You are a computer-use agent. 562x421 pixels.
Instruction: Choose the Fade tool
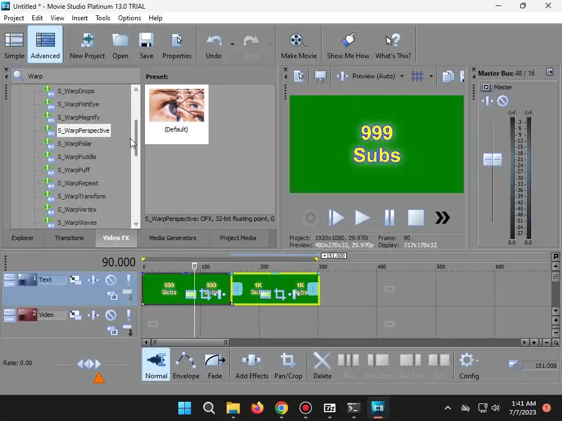point(215,365)
